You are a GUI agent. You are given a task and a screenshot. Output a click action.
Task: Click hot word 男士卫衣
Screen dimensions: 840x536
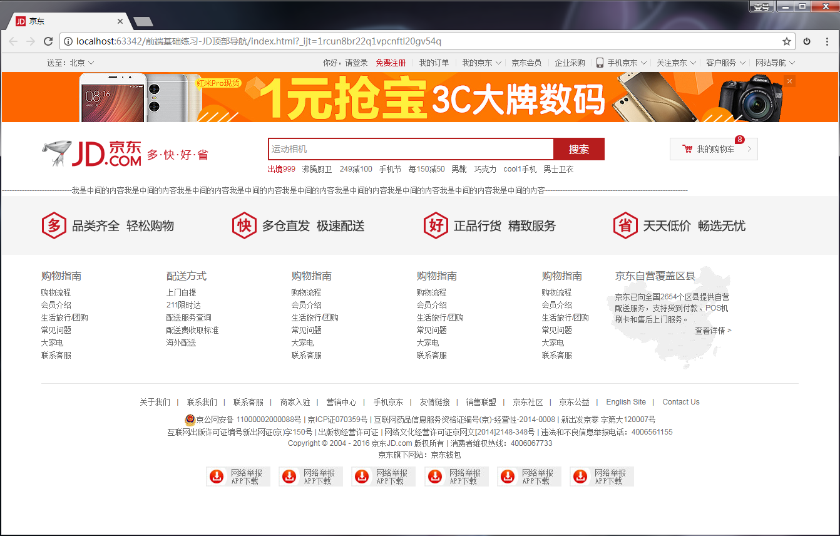pyautogui.click(x=558, y=169)
